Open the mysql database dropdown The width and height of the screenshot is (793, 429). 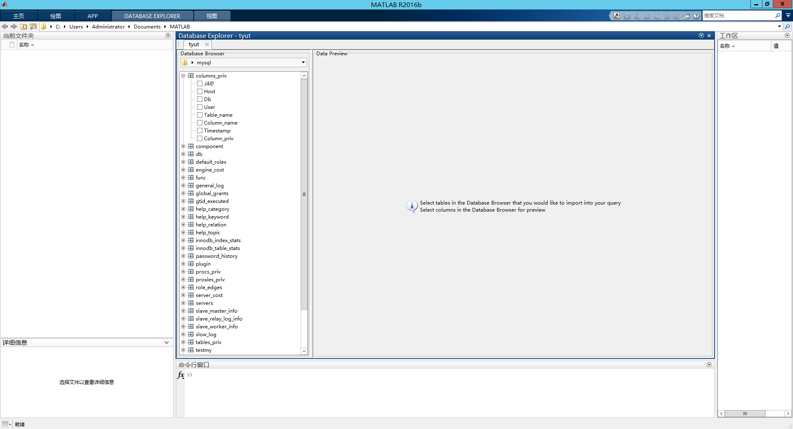304,62
